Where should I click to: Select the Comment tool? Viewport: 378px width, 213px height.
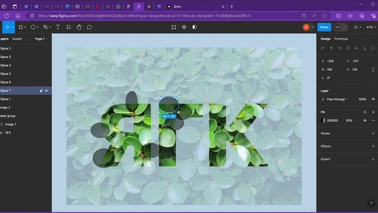[x=89, y=27]
